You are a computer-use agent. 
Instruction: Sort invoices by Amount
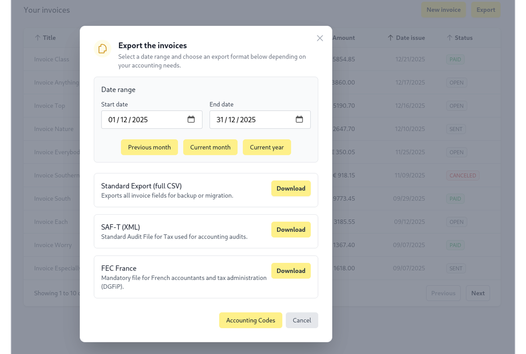[343, 37]
